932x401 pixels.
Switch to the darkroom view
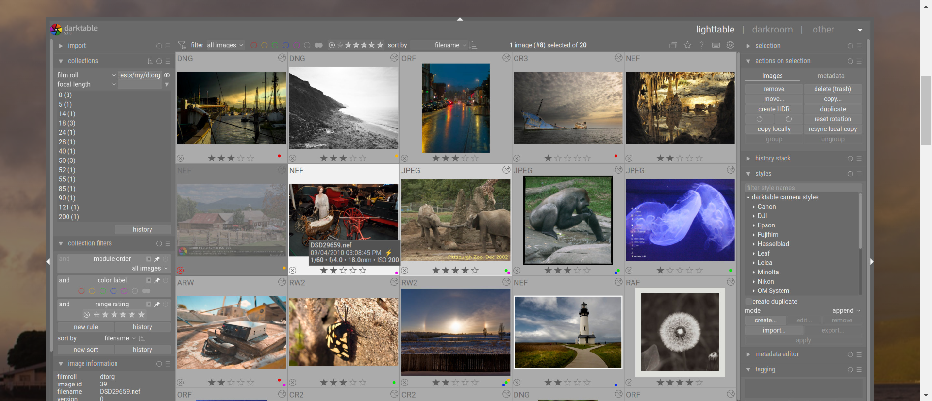pos(772,30)
